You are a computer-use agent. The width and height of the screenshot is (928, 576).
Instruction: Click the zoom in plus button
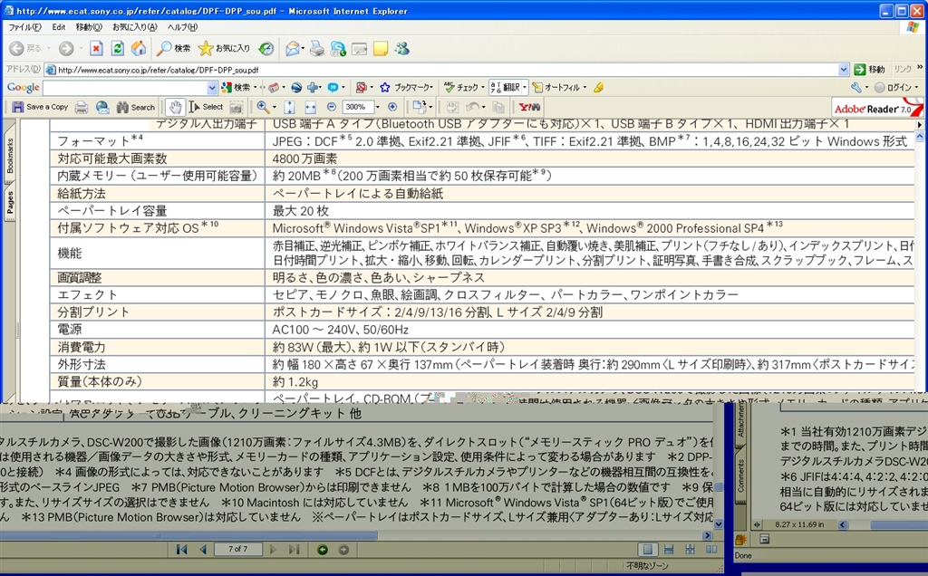[392, 107]
